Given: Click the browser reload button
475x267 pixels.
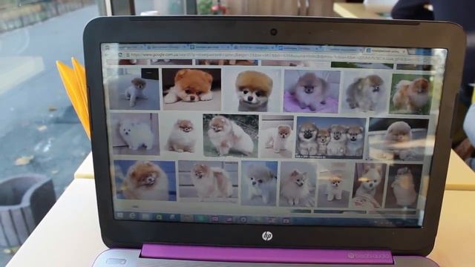Looking at the screenshot, I should [x=120, y=55].
